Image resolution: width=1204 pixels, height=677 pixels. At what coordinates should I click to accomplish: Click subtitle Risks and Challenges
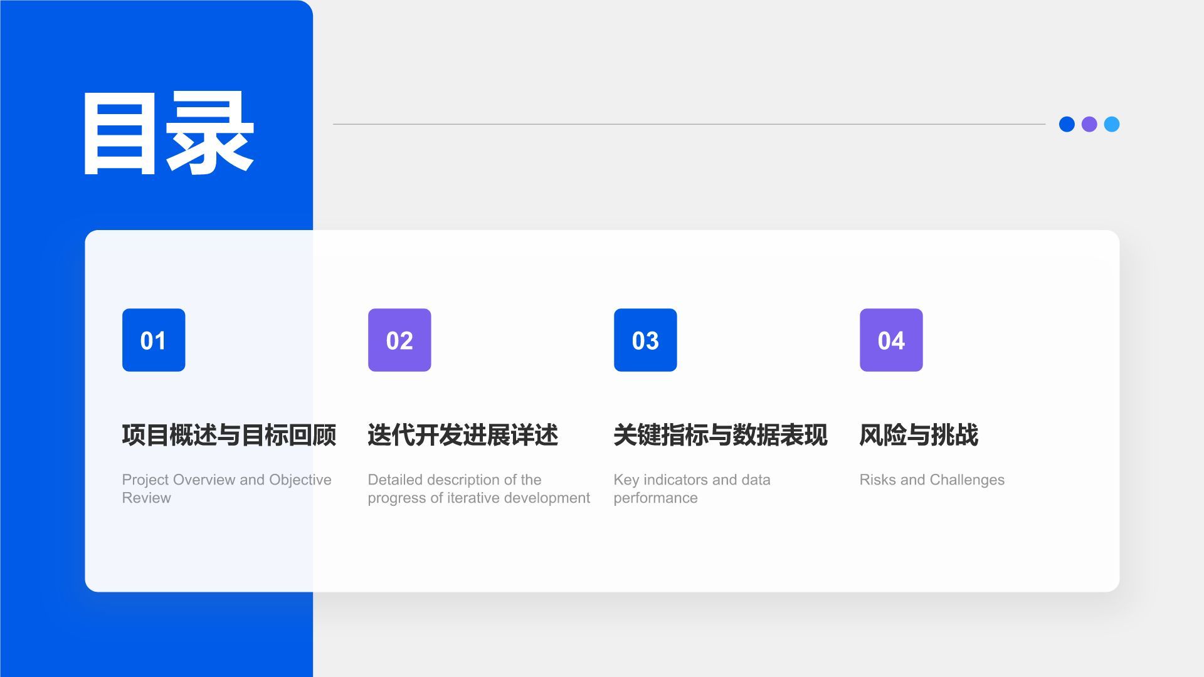pos(932,480)
